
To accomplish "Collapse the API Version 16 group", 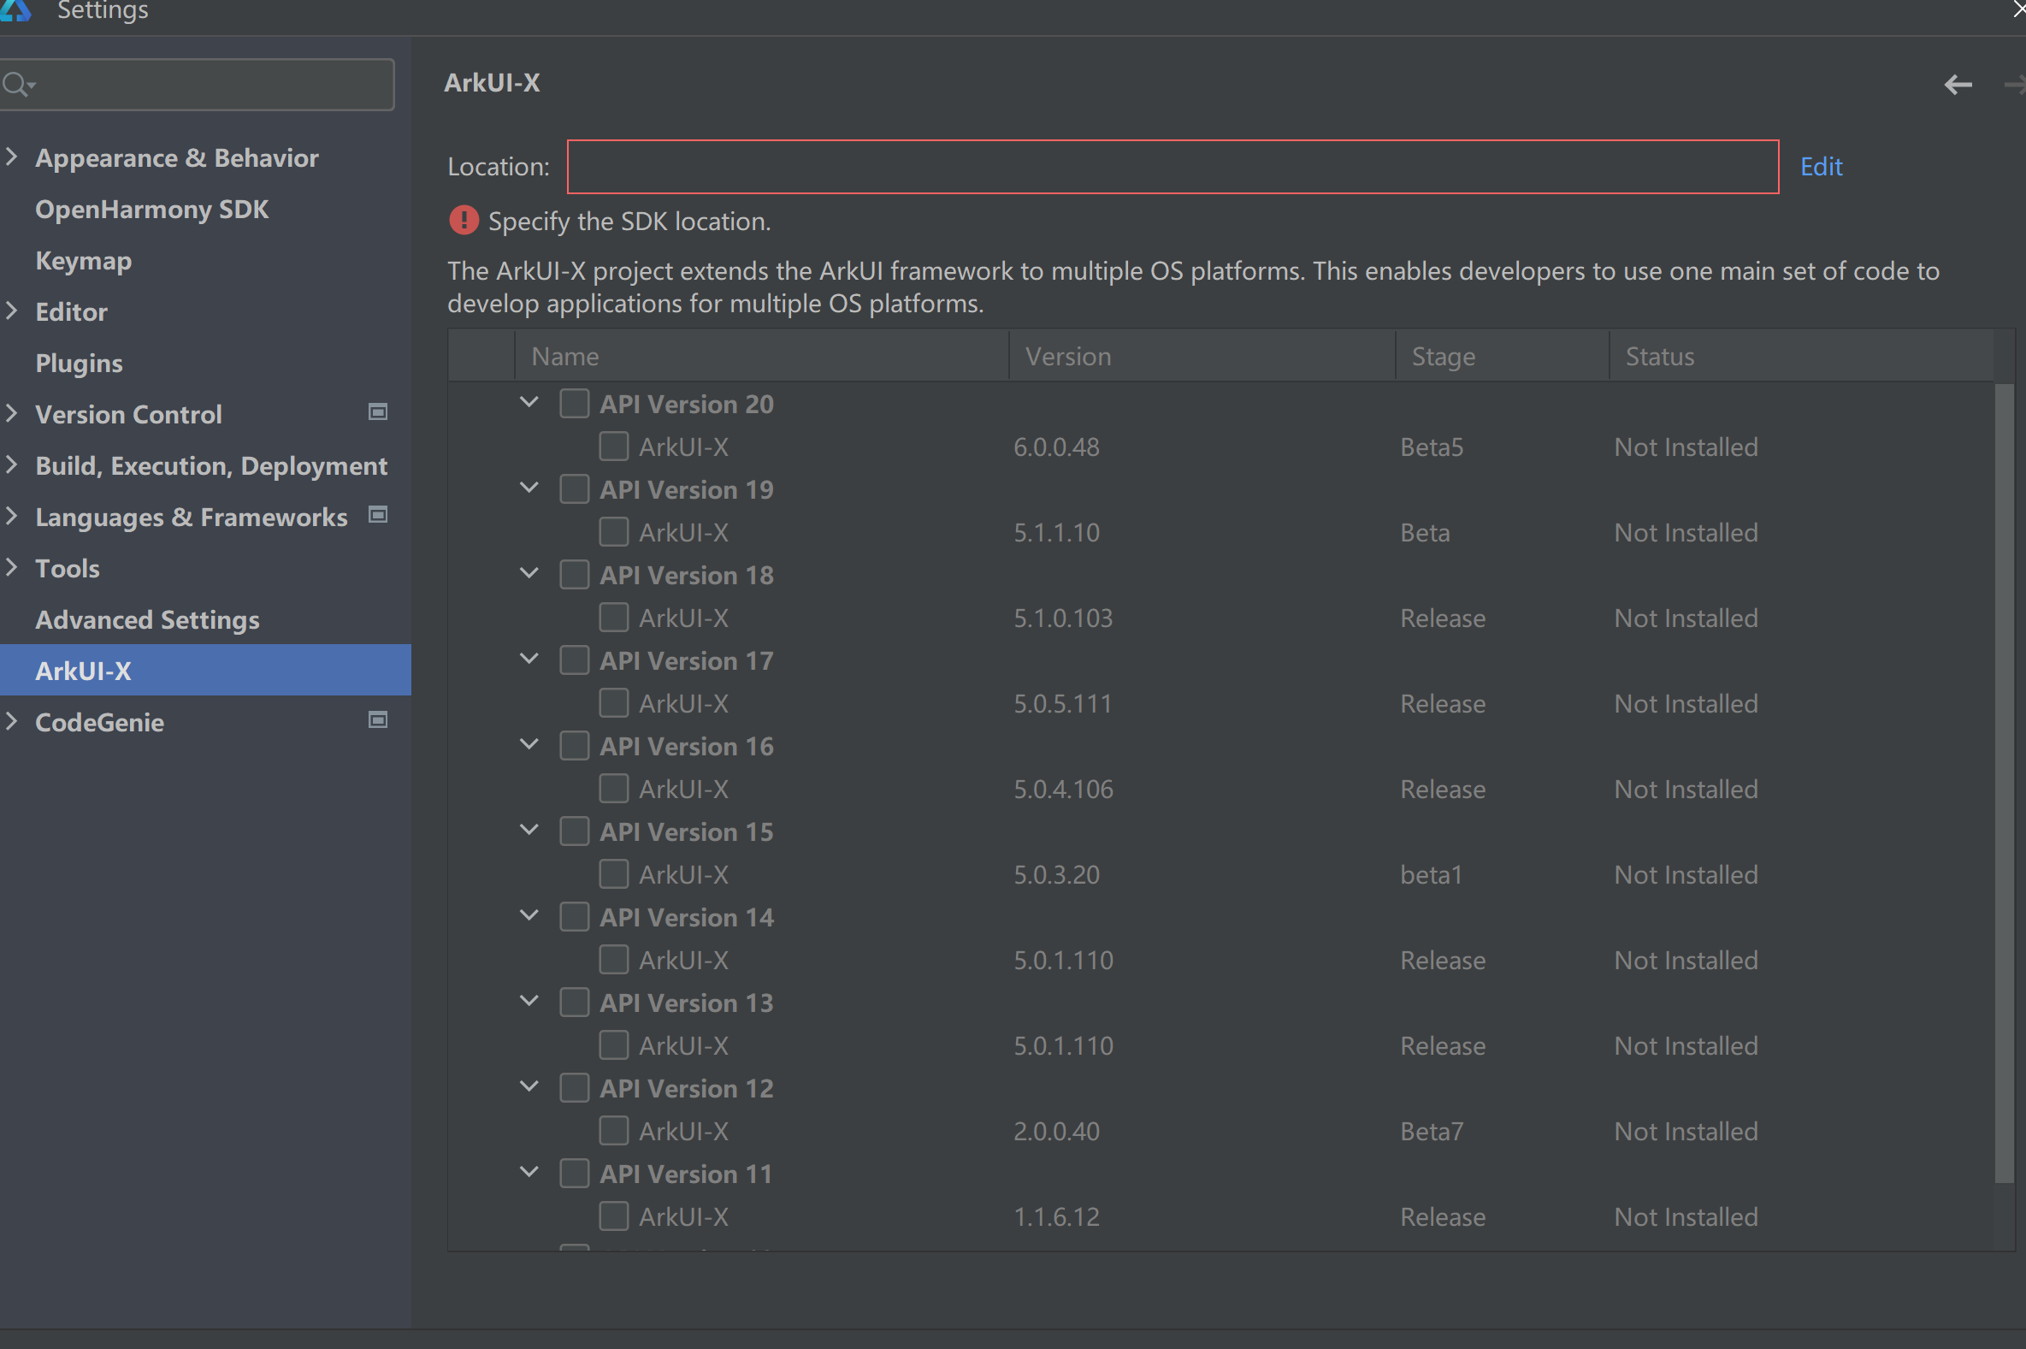I will [529, 744].
